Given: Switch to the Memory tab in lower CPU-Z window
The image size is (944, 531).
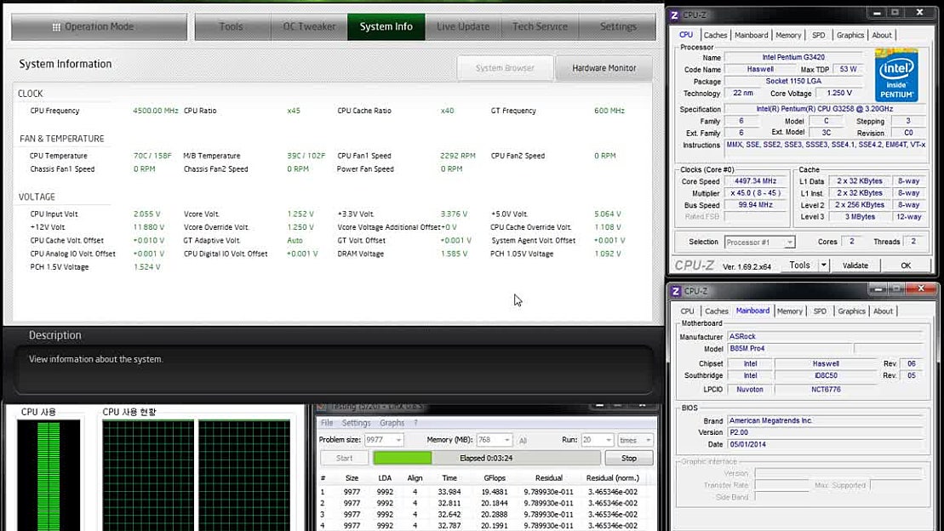Looking at the screenshot, I should pyautogui.click(x=789, y=311).
